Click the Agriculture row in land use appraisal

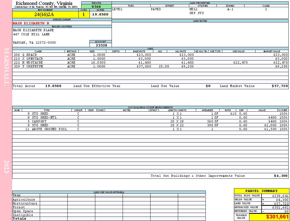click(x=109, y=199)
